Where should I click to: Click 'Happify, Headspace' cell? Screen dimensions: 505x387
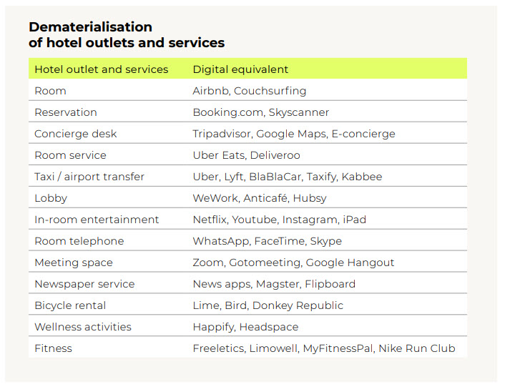click(x=245, y=327)
